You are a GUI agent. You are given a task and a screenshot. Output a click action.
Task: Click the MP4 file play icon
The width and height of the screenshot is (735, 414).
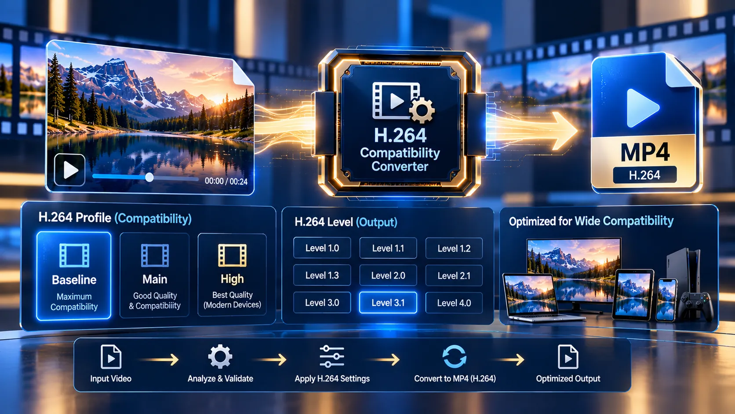pos(643,108)
